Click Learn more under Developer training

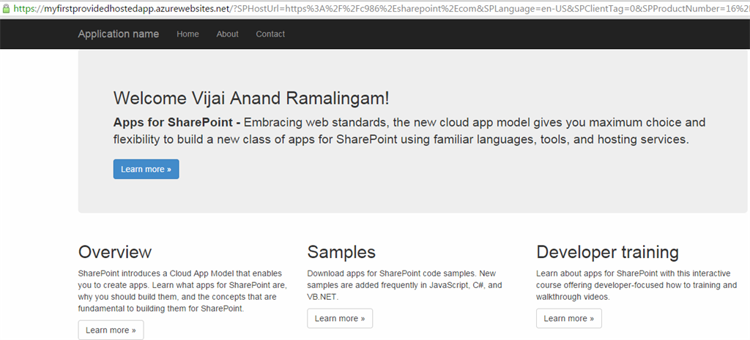point(569,318)
